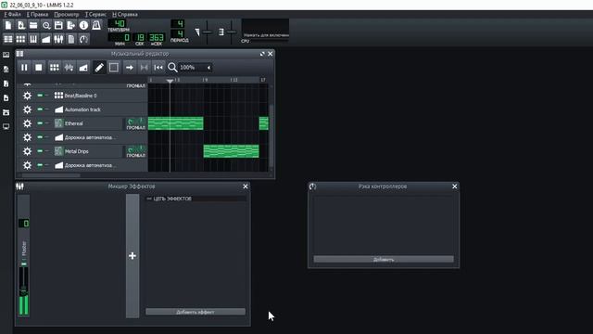Open the Instrument Plugins sidebar tab

[6, 55]
